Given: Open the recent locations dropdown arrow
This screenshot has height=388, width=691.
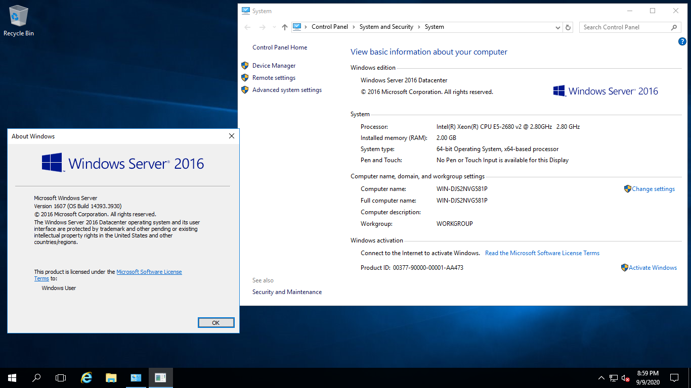Looking at the screenshot, I should (274, 27).
